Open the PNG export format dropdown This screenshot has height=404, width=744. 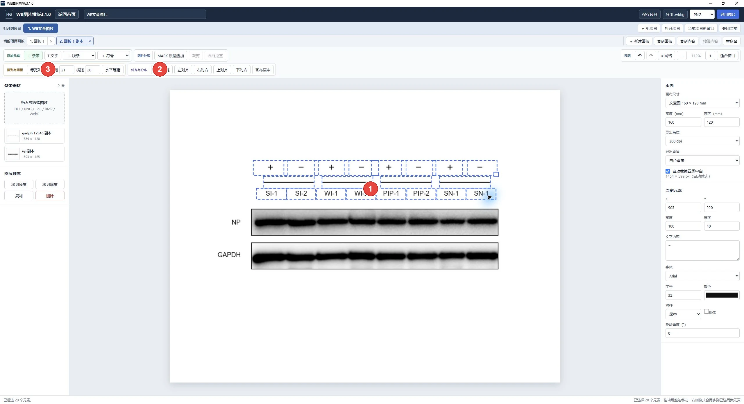point(702,14)
